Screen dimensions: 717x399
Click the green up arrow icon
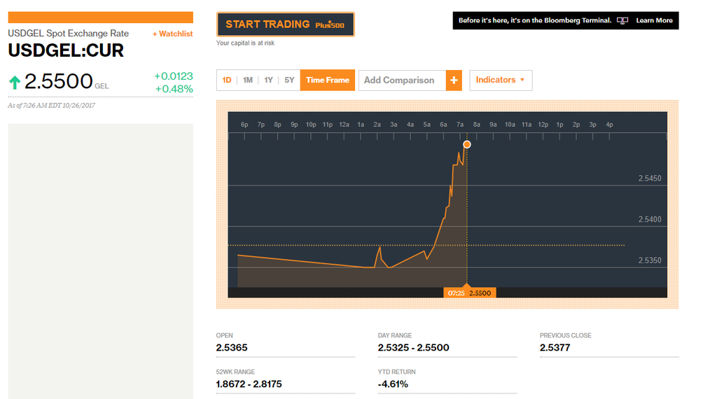[15, 83]
